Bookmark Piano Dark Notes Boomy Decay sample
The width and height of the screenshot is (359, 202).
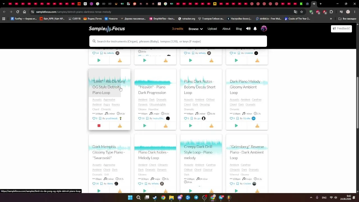[x=192, y=118]
